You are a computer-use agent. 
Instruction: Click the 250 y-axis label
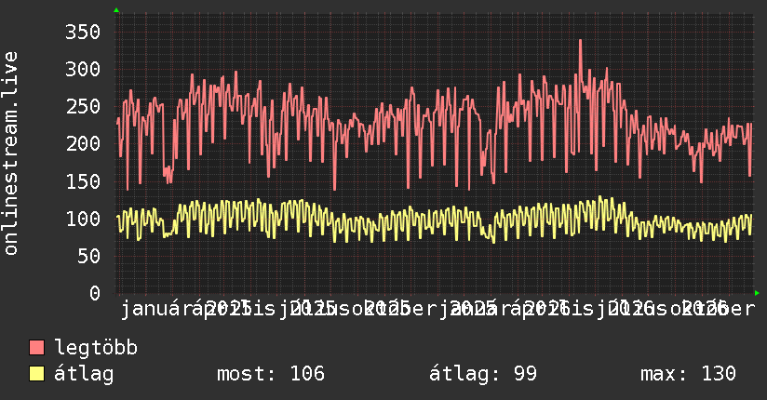pos(83,106)
